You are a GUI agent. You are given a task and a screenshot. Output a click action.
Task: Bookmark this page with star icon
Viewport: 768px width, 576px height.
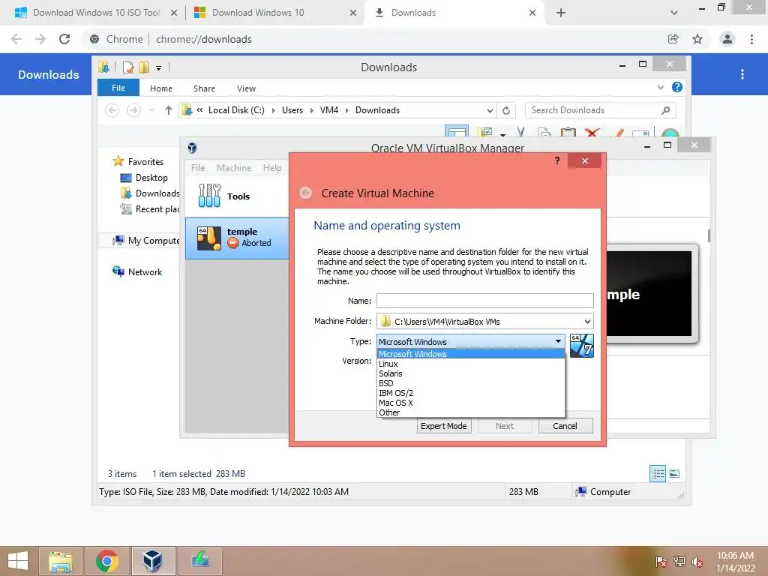[697, 39]
